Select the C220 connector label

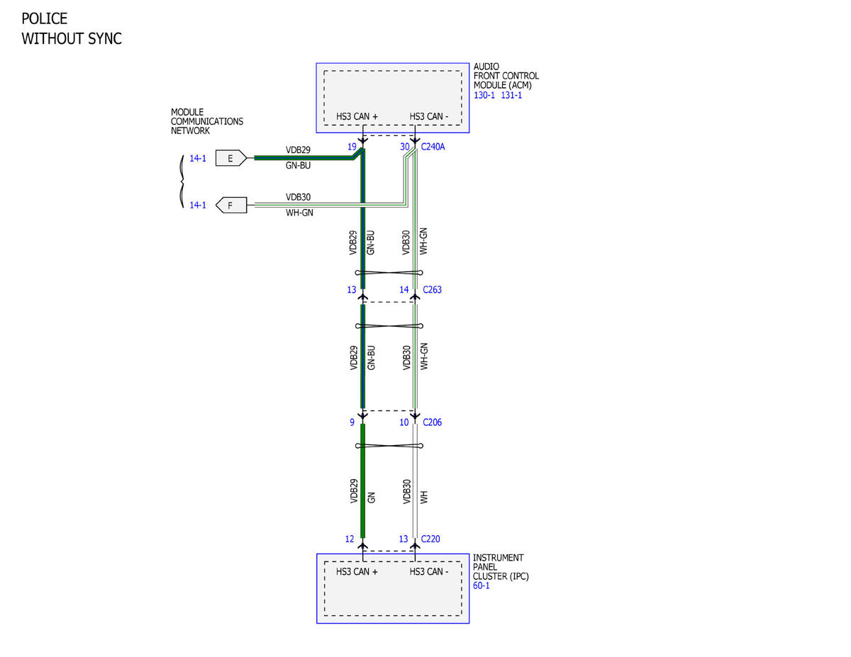point(431,539)
